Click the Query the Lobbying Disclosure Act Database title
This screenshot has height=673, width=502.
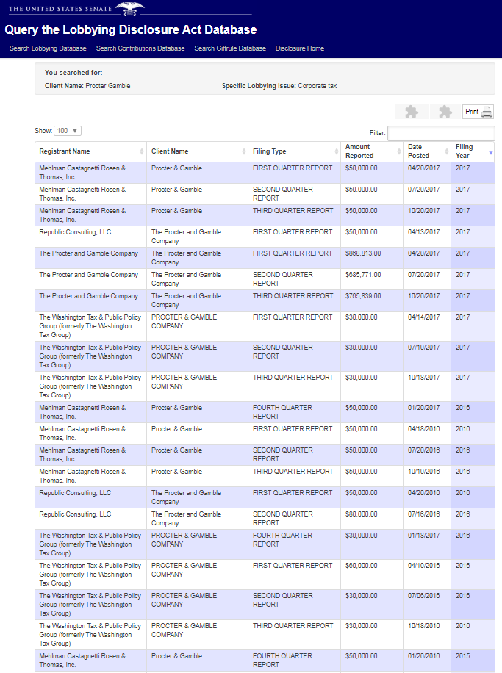131,29
